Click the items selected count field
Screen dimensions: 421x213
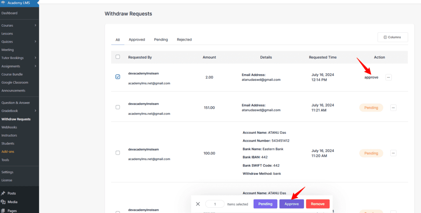pyautogui.click(x=215, y=204)
